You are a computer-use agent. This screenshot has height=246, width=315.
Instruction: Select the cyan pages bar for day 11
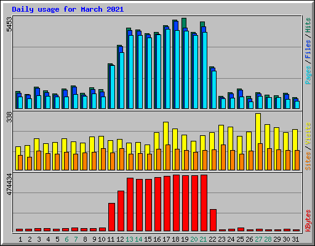click(x=113, y=87)
